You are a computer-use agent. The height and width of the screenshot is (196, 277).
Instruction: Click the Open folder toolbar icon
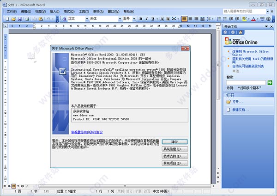13,19
